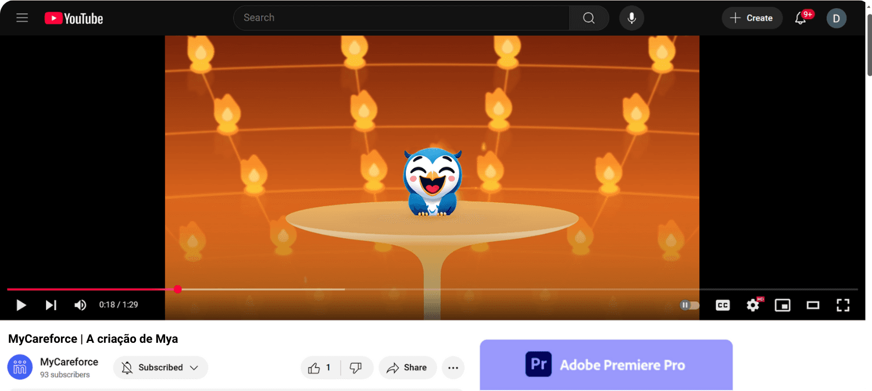872x391 pixels.
Task: Click into the Search input field
Action: [x=401, y=18]
